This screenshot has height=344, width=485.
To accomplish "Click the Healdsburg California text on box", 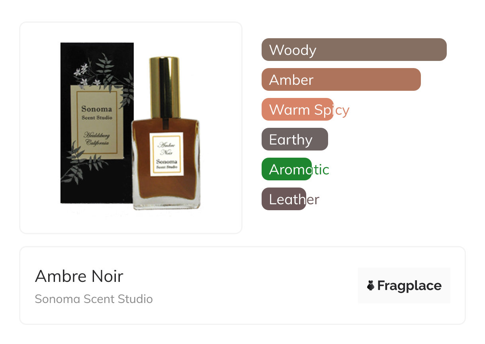I will [97, 139].
